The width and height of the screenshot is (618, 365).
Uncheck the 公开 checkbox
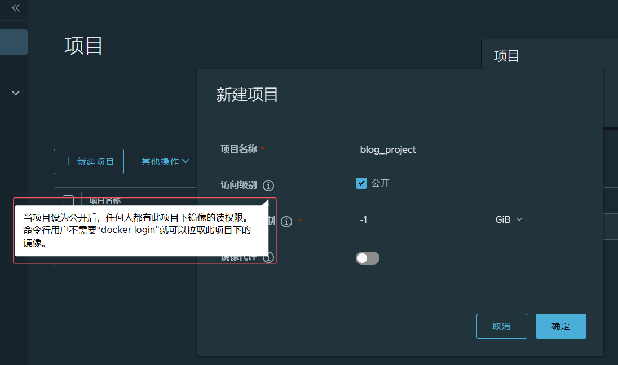click(x=361, y=183)
